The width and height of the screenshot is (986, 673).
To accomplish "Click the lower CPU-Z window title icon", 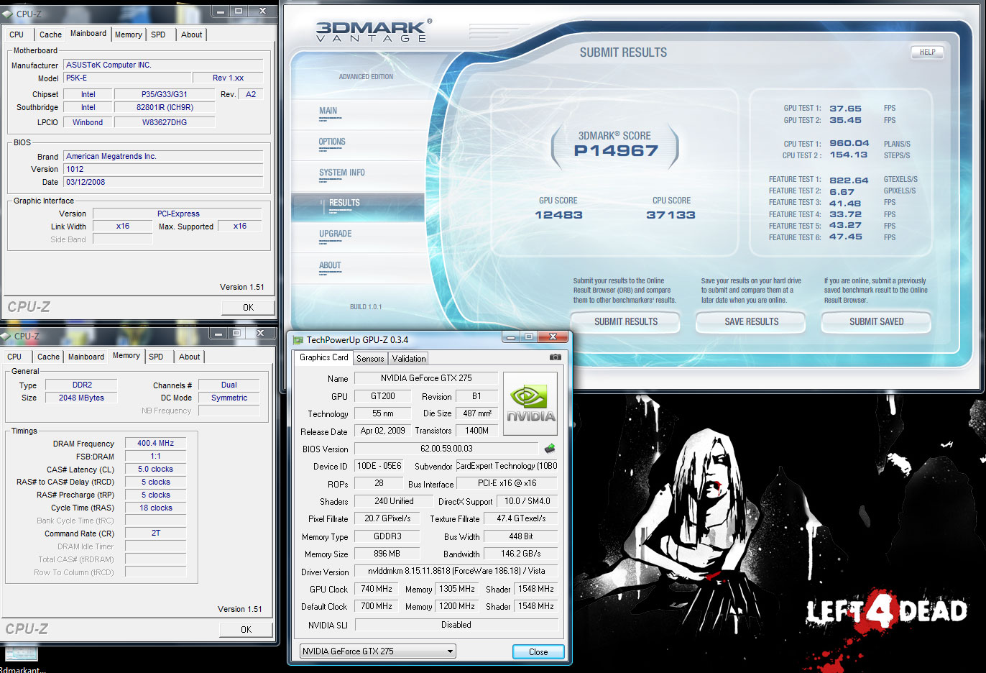I will click(6, 336).
